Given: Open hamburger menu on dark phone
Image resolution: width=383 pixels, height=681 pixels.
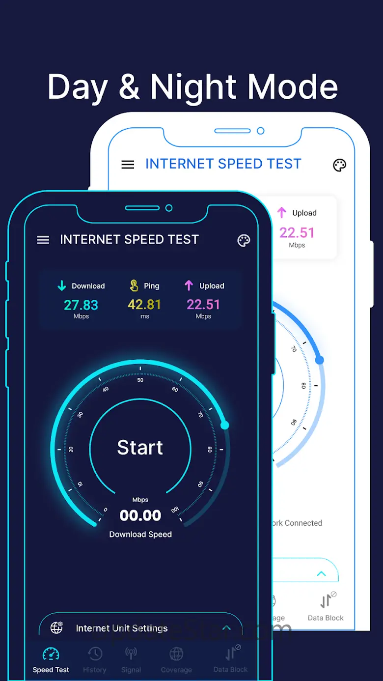Looking at the screenshot, I should coord(43,240).
